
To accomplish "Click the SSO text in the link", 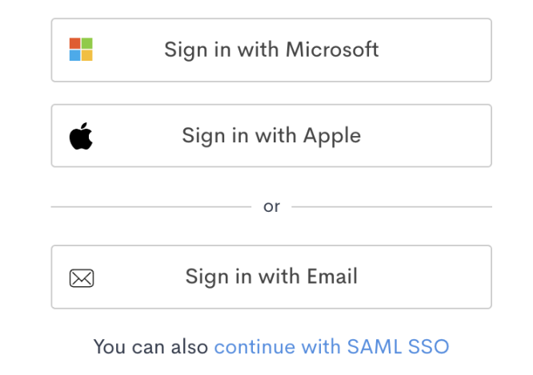I will coord(428,347).
